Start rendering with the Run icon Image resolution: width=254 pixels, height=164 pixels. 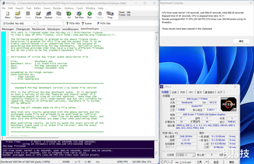[90, 15]
